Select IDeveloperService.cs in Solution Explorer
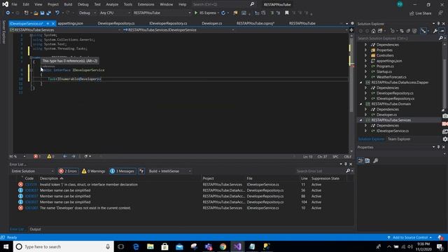 click(x=392, y=131)
